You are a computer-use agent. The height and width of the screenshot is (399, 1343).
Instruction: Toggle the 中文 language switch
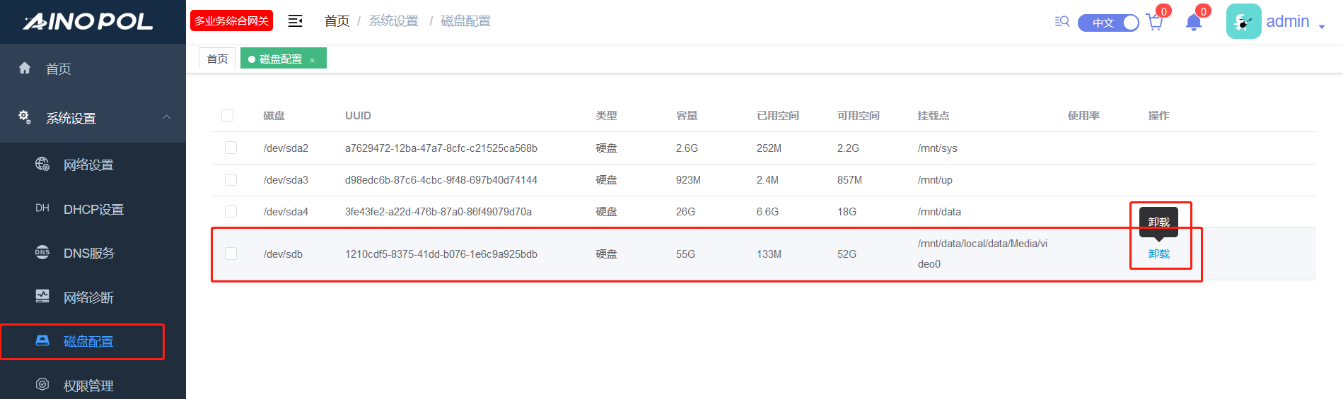(x=1108, y=23)
